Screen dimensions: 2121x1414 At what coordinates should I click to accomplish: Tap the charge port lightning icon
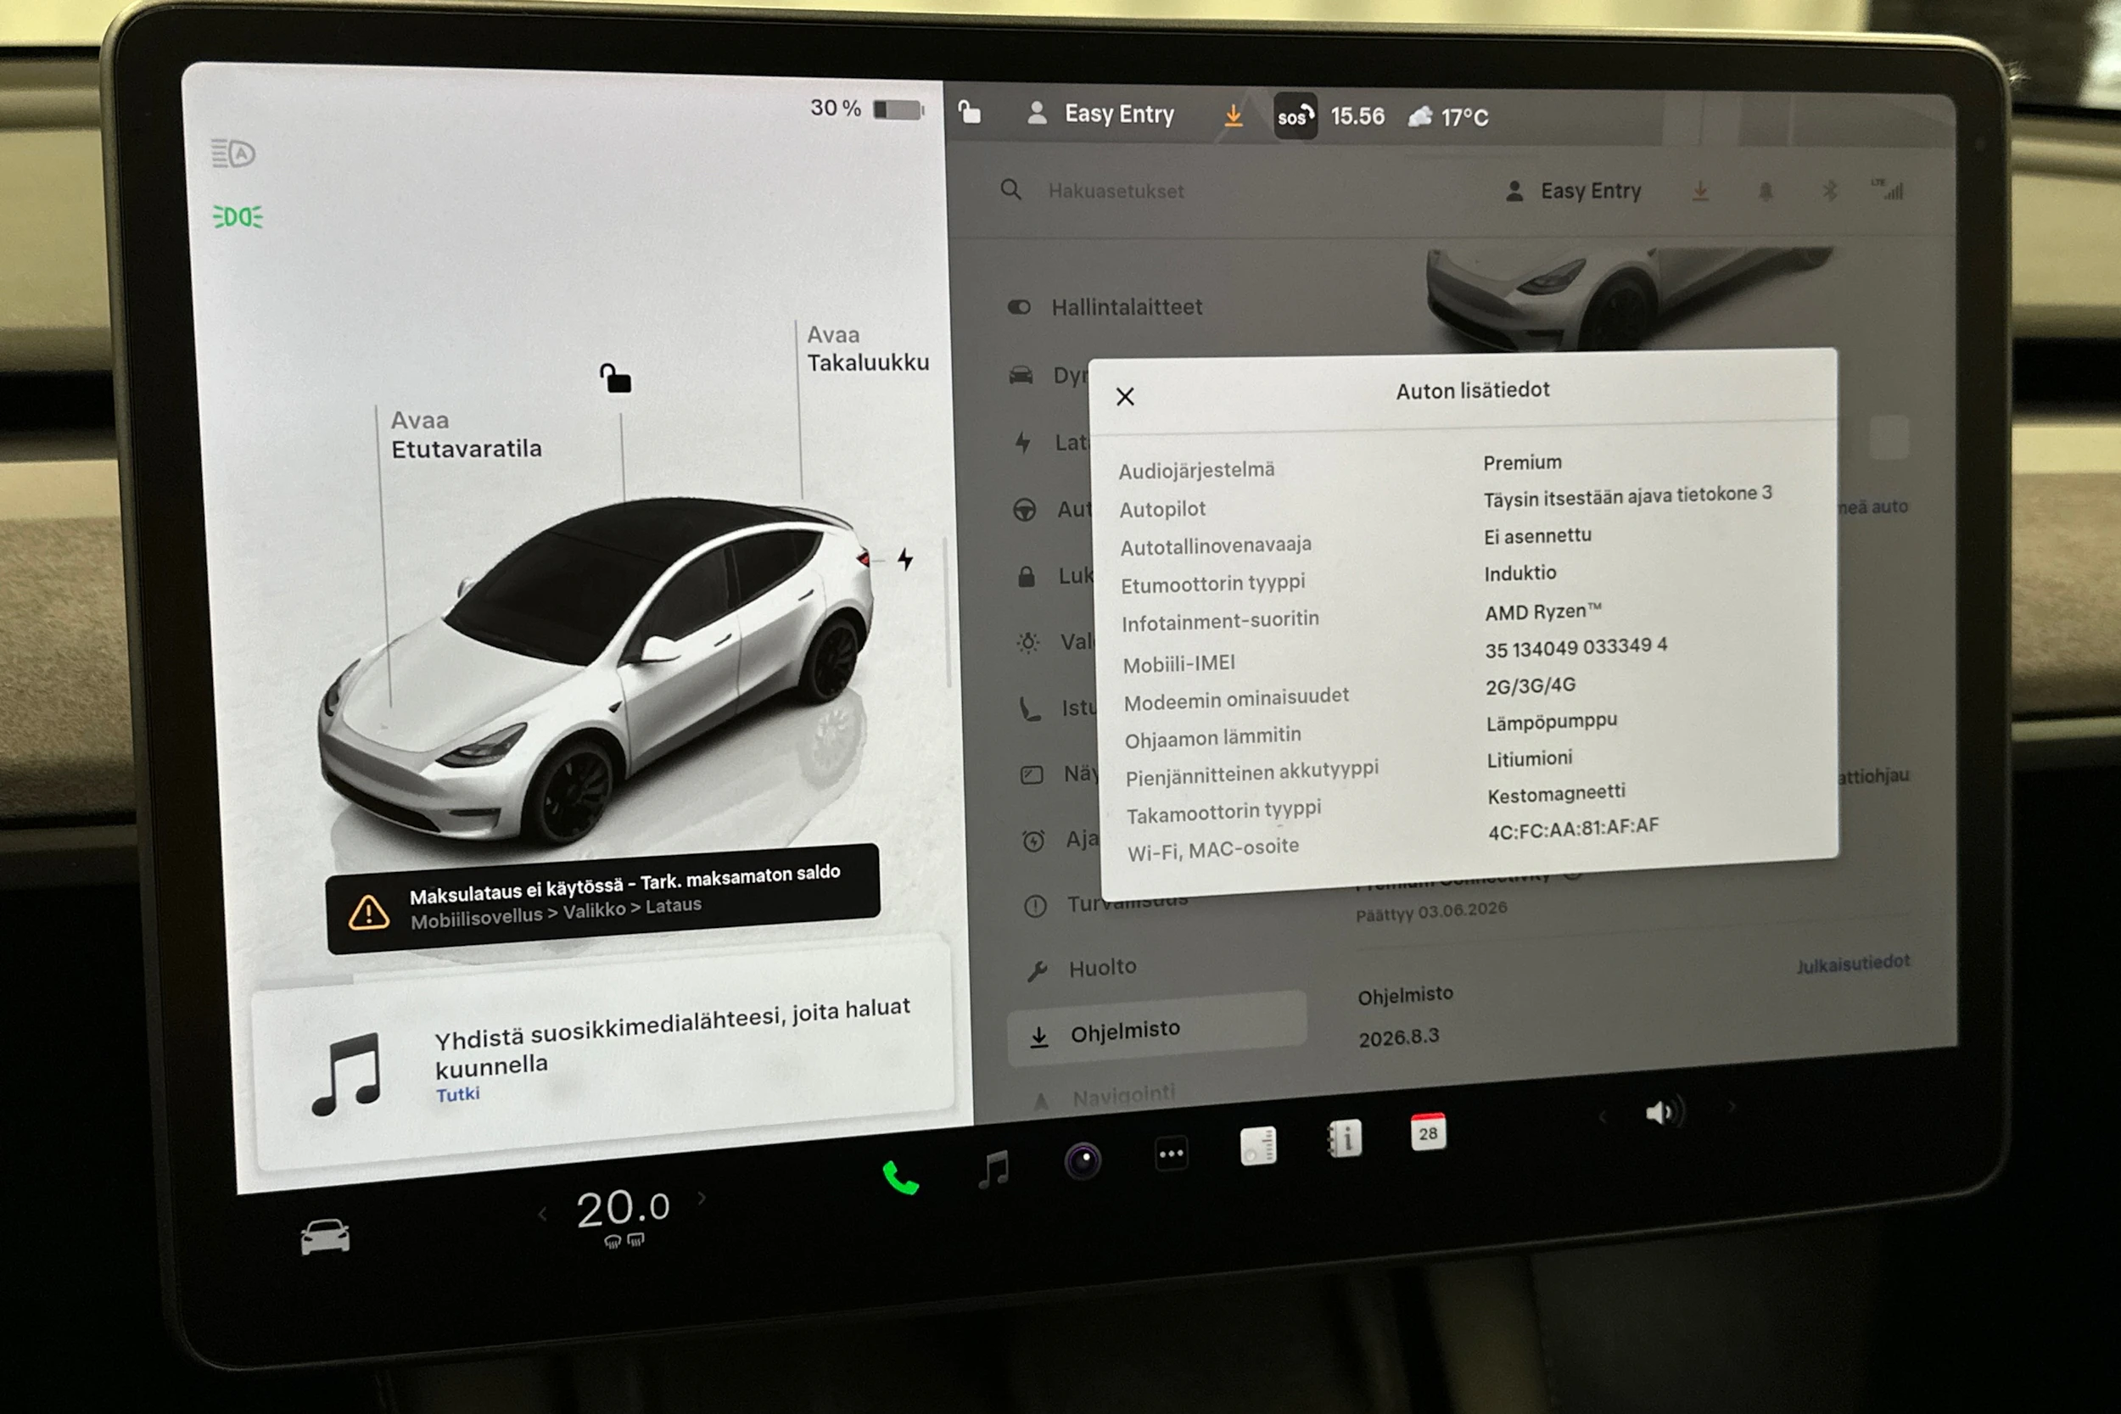tap(905, 560)
